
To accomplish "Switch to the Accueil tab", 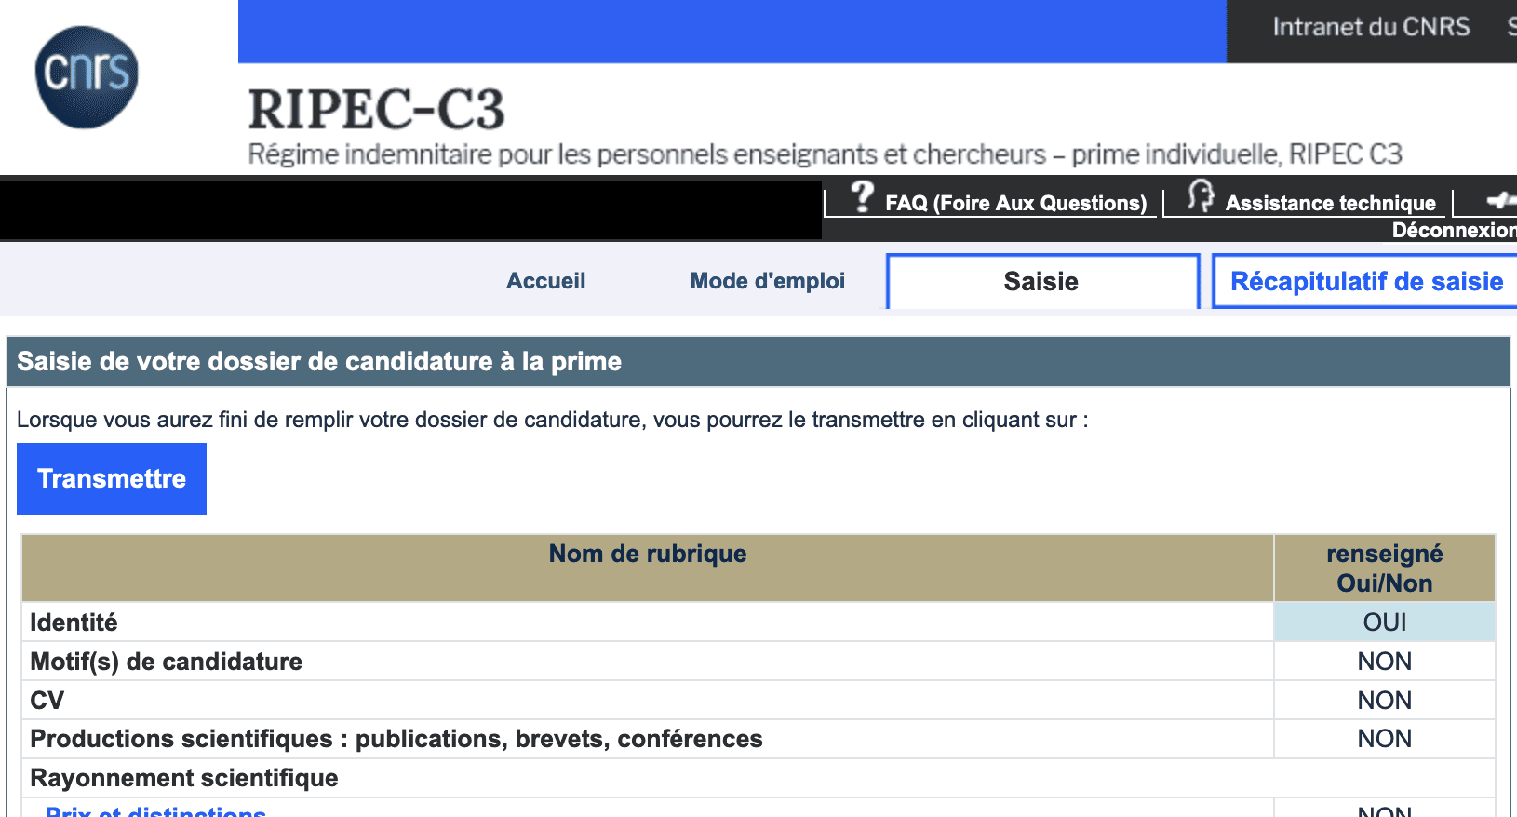I will tap(545, 280).
